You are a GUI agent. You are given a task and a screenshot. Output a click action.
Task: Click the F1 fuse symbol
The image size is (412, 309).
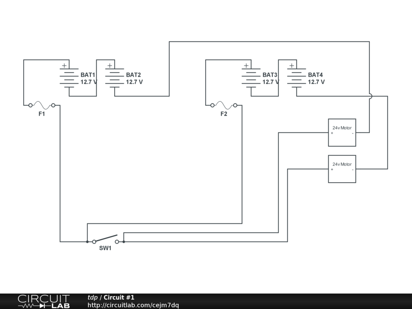point(42,105)
